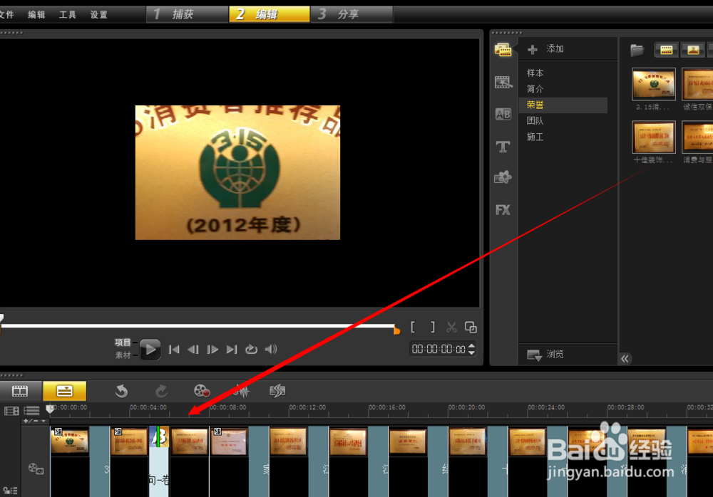Toggle show videos filter in library

pyautogui.click(x=666, y=50)
